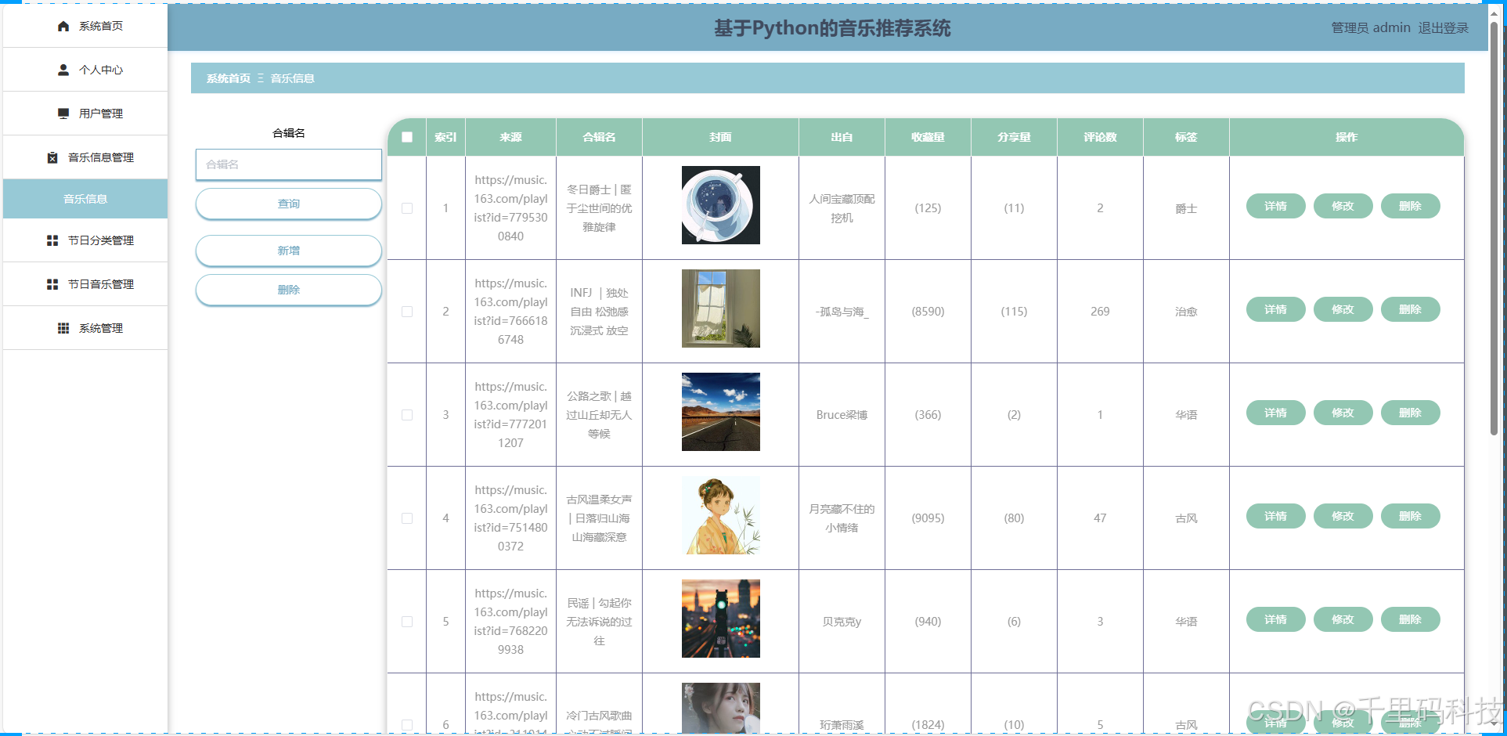Click the home icon beside 系统首页
The width and height of the screenshot is (1507, 736).
[x=63, y=26]
